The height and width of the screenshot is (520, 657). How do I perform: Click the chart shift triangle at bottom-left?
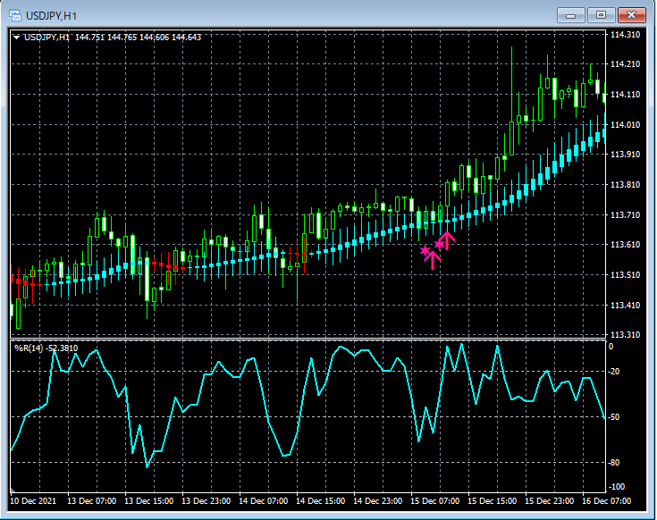coord(13,491)
